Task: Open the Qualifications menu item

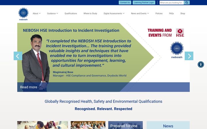Action: click(x=71, y=13)
